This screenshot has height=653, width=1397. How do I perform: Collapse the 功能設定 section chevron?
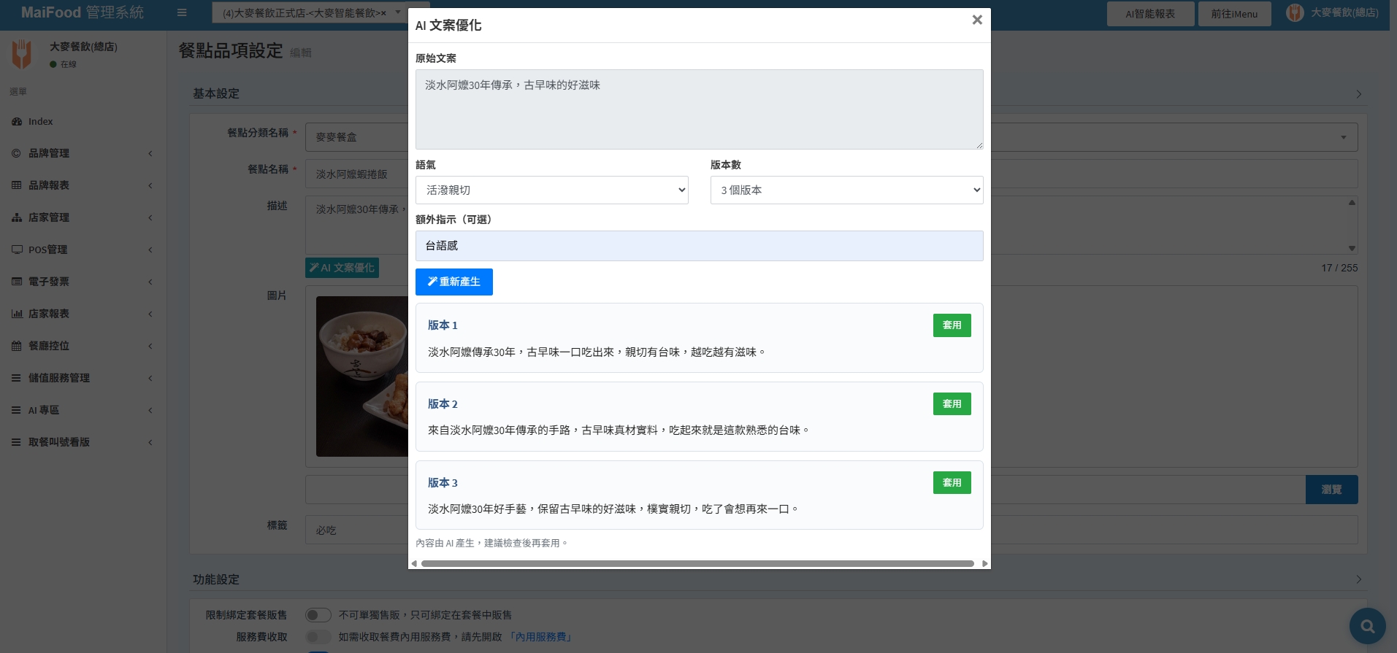(x=1358, y=579)
